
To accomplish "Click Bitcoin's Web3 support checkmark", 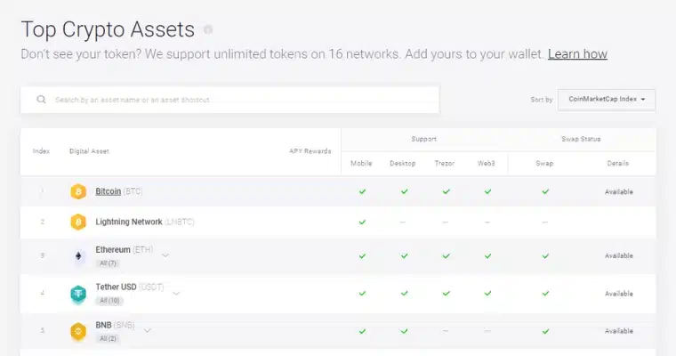I will pos(487,191).
